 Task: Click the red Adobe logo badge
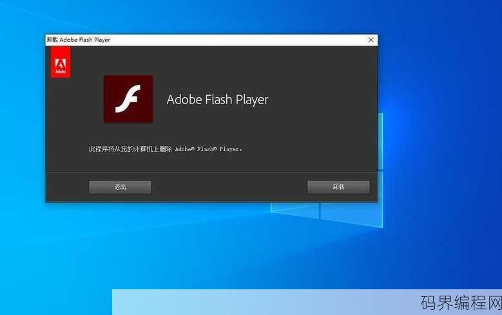(x=61, y=62)
